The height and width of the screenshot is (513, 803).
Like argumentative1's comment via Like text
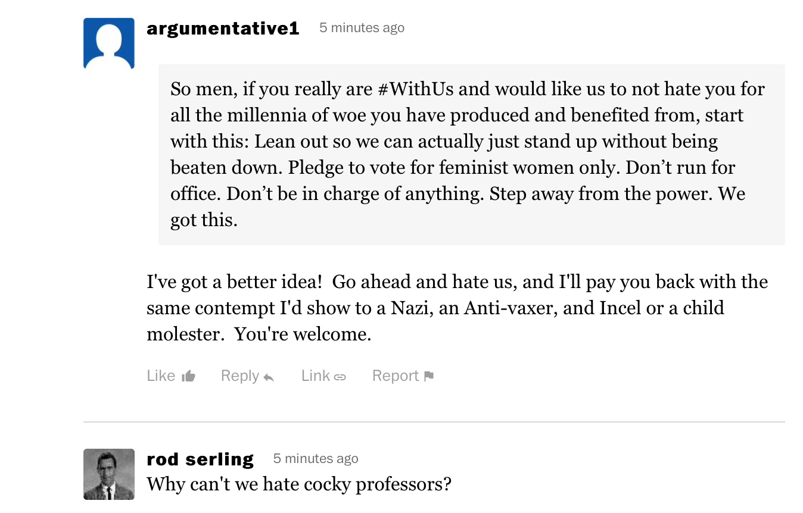click(x=161, y=376)
